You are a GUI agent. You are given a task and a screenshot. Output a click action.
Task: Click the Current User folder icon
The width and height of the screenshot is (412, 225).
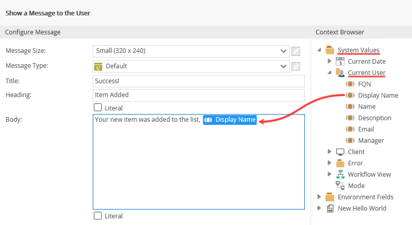[x=340, y=72]
